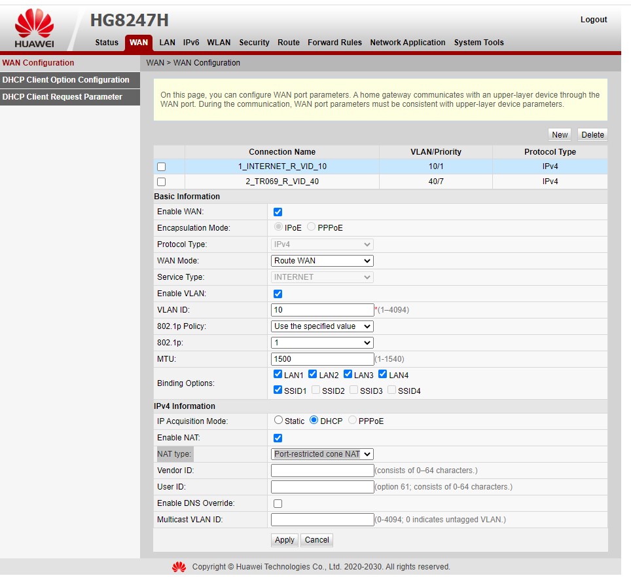Uncheck the LAN2 binding option
Image resolution: width=631 pixels, height=578 pixels.
313,374
